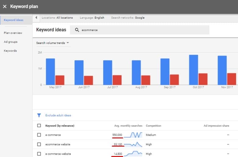The image size is (238, 157).
Task: Close the Keyword plan with X icon
Action: click(x=5, y=6)
